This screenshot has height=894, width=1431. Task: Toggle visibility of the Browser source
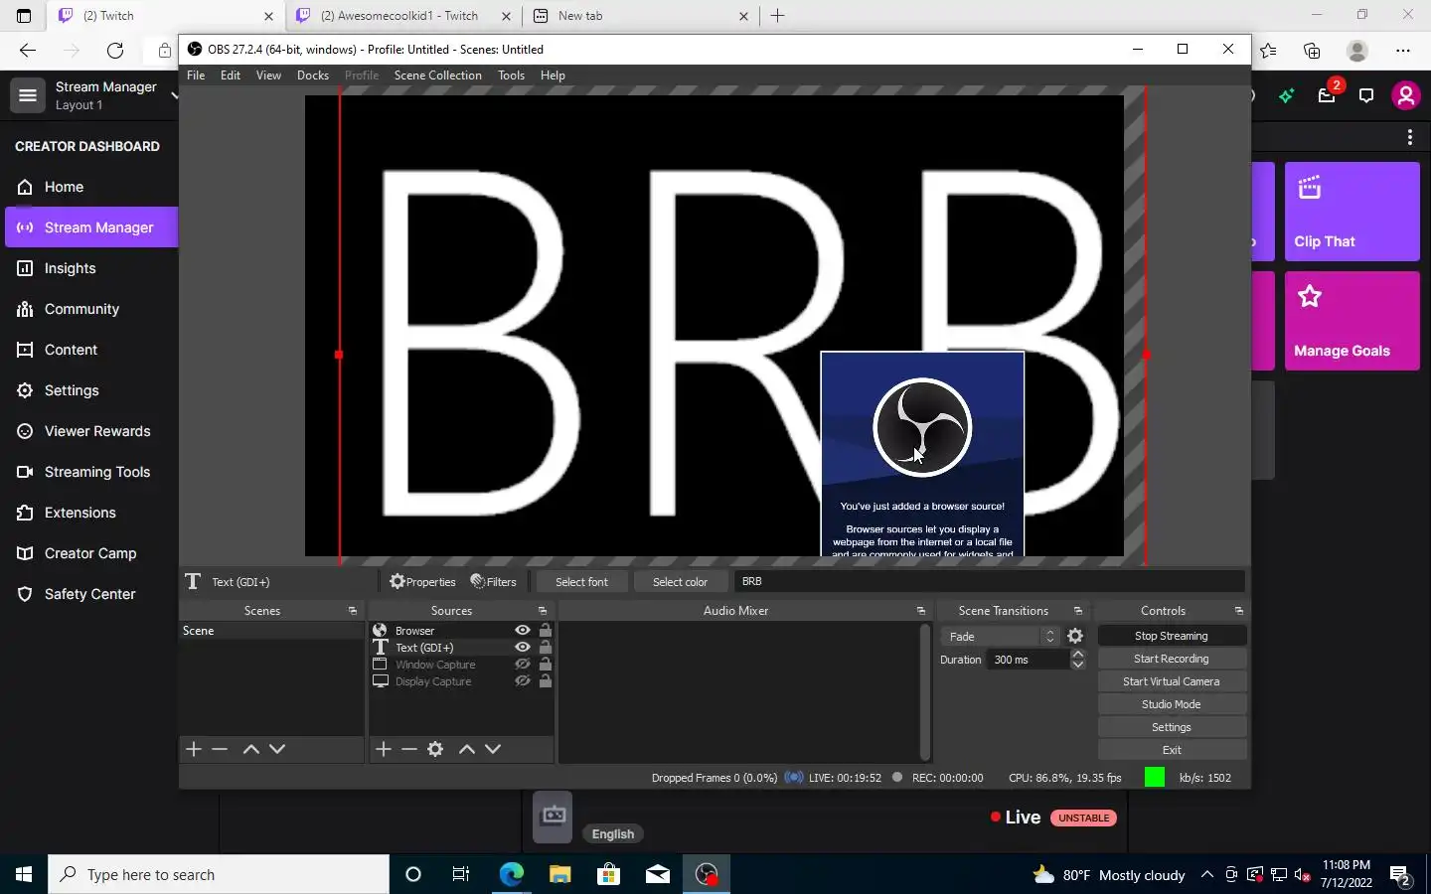tap(522, 631)
